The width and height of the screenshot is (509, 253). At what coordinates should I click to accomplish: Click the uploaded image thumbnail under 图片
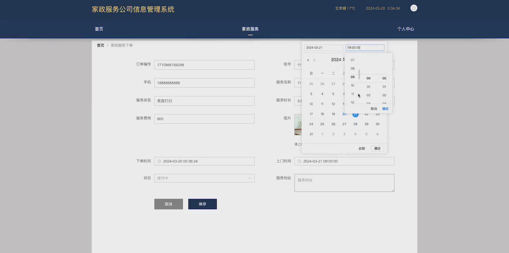coord(299,125)
